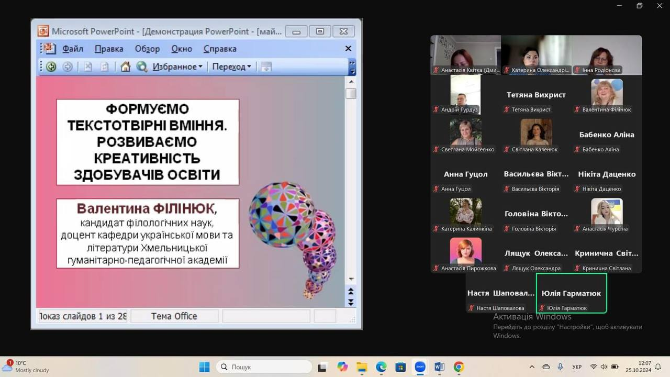The image size is (670, 377).
Task: Expand the Переход dropdown
Action: 231,66
